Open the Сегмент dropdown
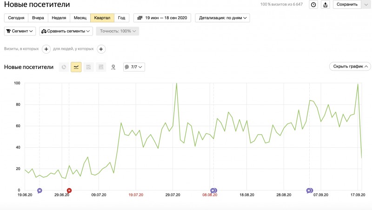Image resolution: width=372 pixels, height=210 pixels. 20,31
